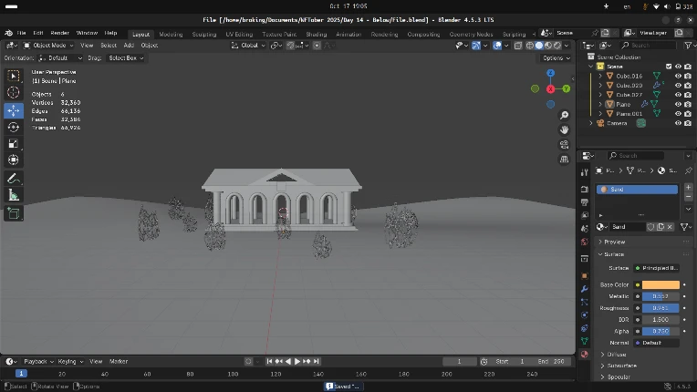This screenshot has height=392, width=697.
Task: Switch to solid viewport shading
Action: [x=539, y=46]
